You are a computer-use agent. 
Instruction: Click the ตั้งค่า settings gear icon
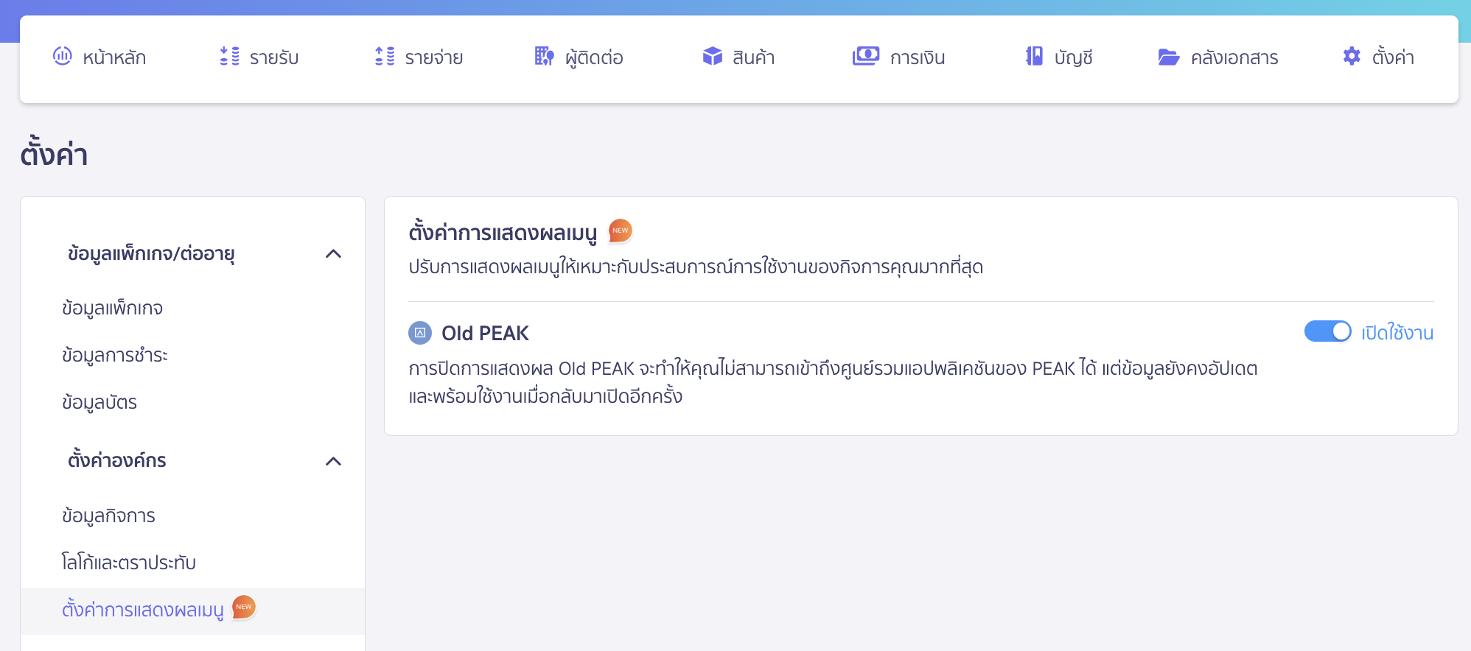[1352, 56]
